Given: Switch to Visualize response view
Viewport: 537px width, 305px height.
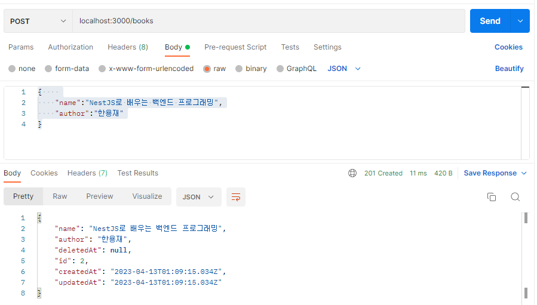Looking at the screenshot, I should (148, 196).
